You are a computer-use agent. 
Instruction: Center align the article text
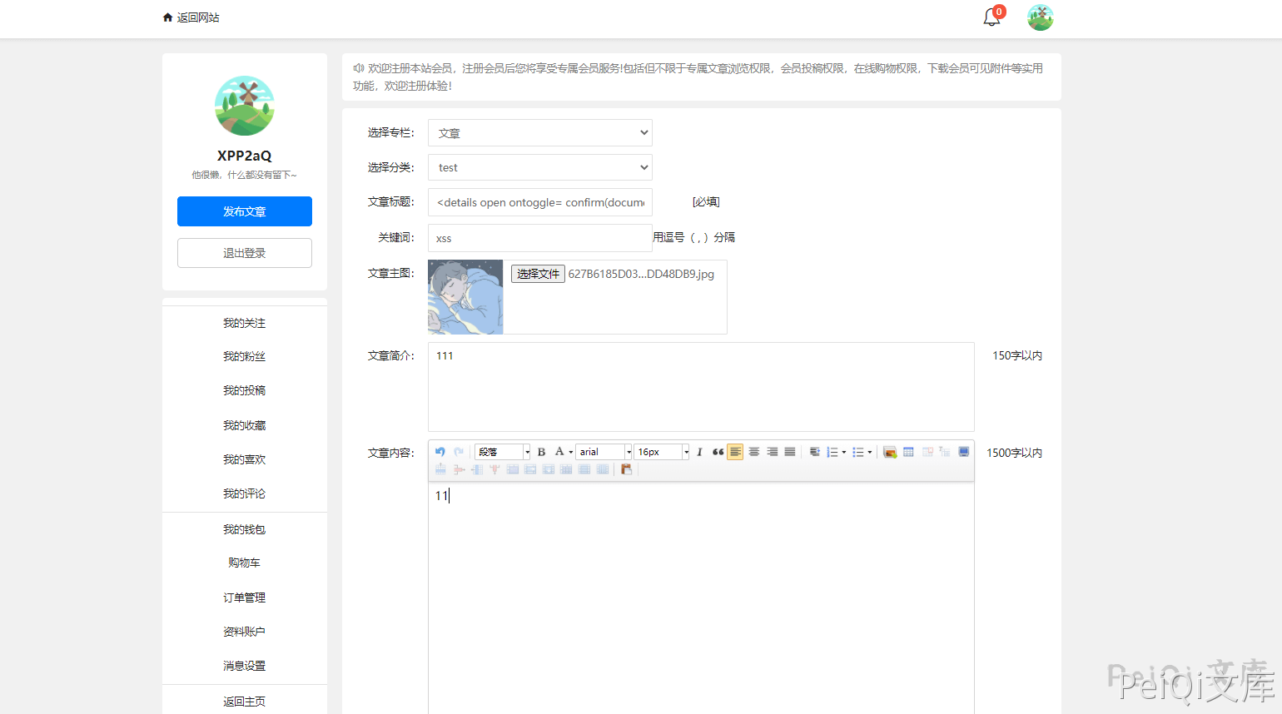(753, 452)
